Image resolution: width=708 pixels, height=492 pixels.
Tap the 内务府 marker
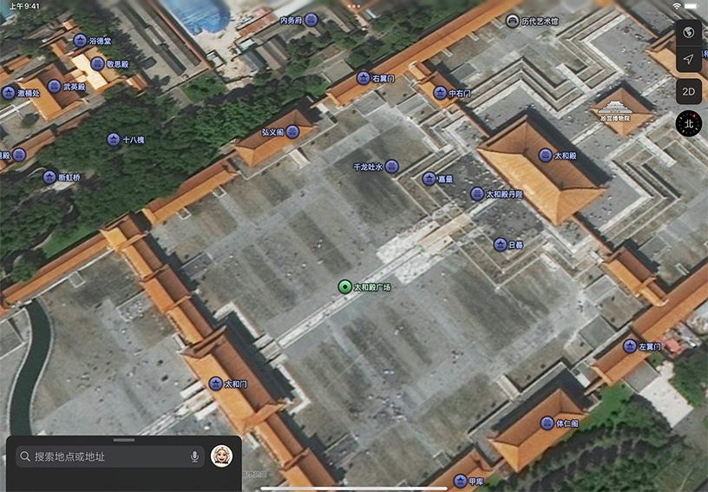click(311, 20)
